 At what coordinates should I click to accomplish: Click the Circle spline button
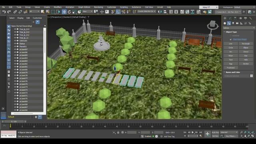pos(230,48)
